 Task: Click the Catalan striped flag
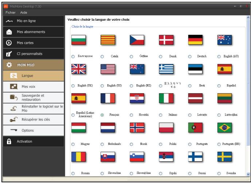click(x=108, y=40)
